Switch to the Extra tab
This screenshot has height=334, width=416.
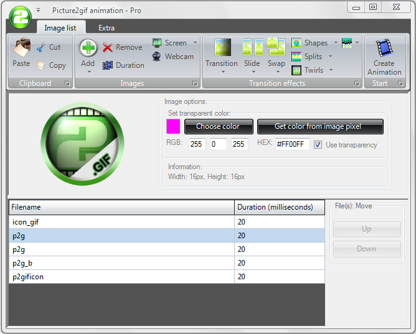(106, 27)
